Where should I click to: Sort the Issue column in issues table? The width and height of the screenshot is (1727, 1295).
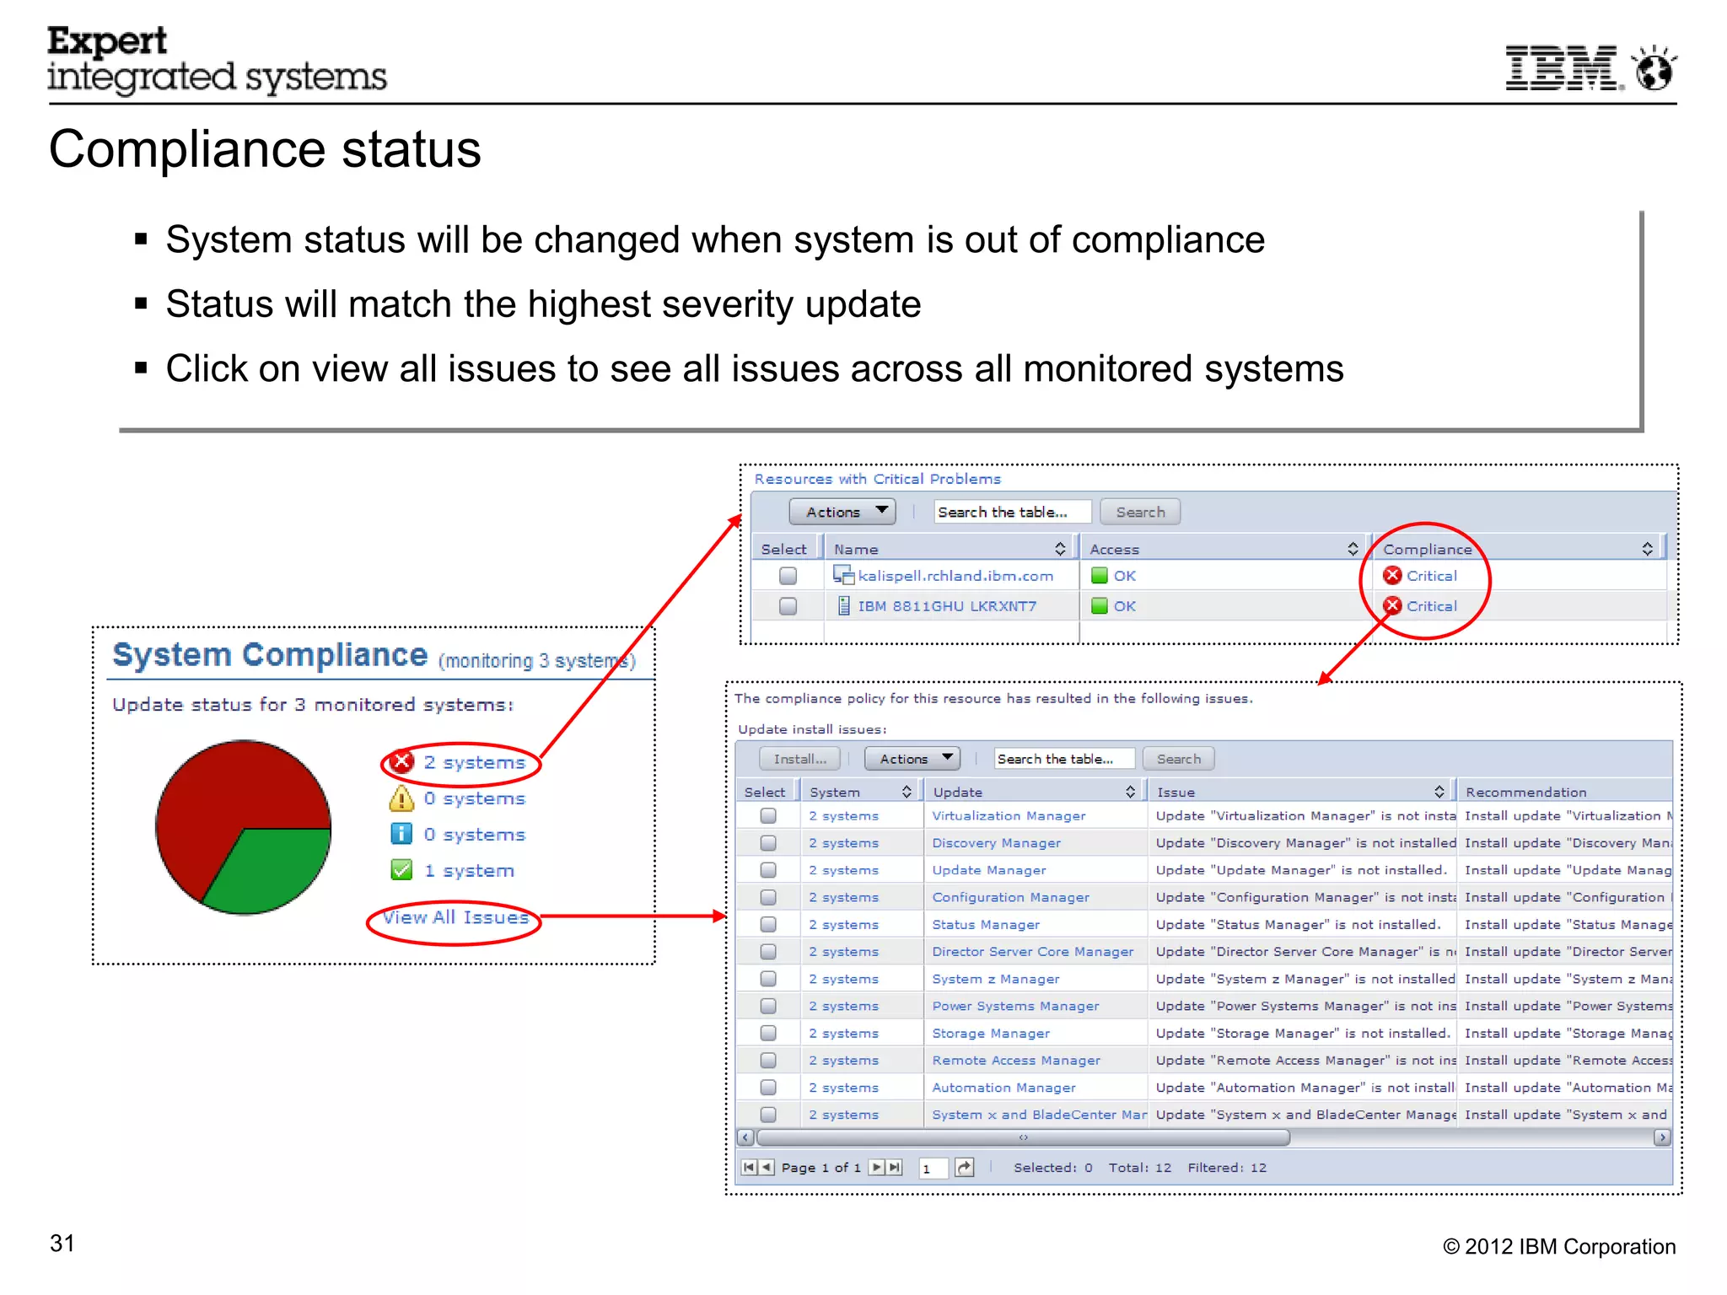[1439, 791]
